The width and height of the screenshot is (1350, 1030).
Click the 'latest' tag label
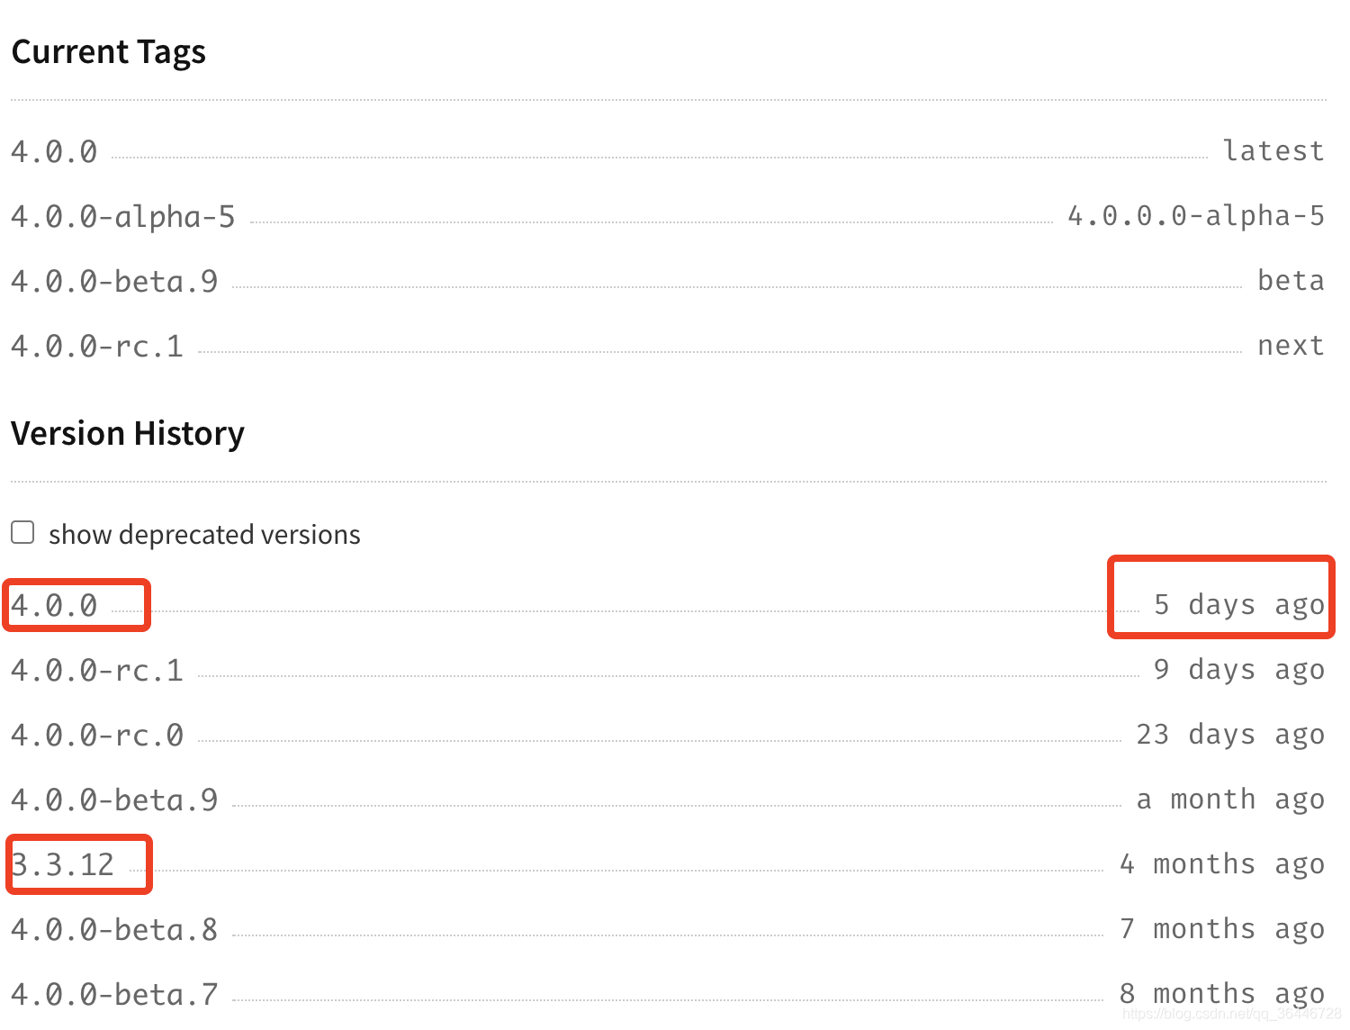[1273, 150]
